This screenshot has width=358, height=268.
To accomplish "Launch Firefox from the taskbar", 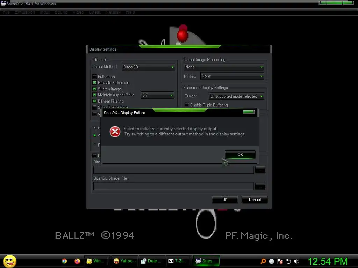I will tap(77, 261).
